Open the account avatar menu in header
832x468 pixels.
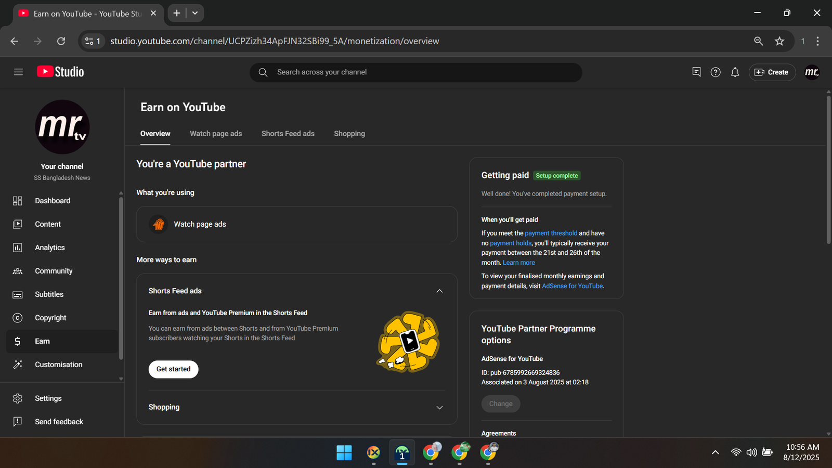click(x=812, y=72)
